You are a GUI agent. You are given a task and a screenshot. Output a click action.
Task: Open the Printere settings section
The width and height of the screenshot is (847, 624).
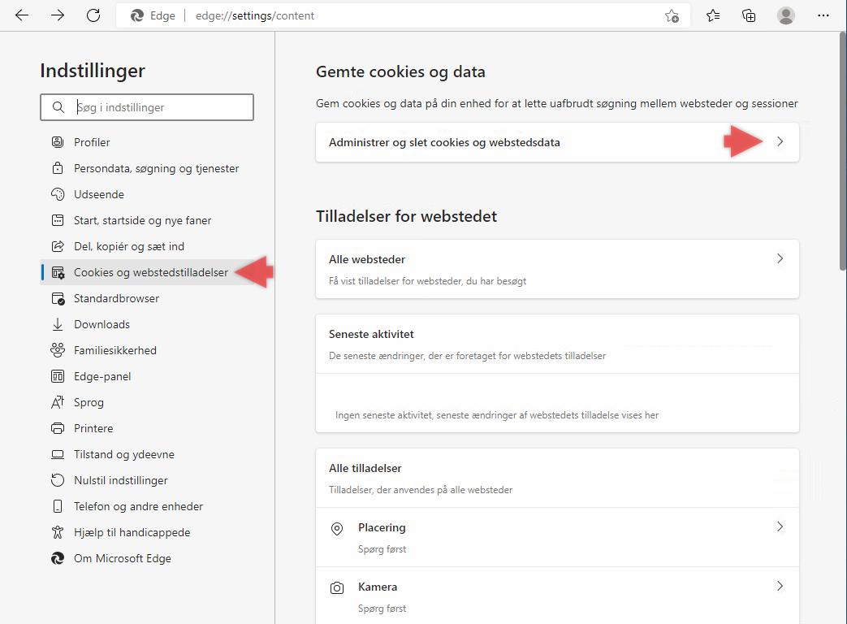[146, 428]
